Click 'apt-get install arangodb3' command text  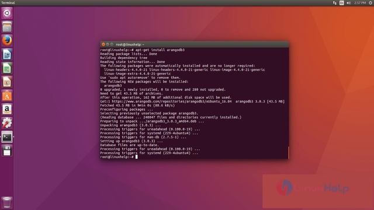tap(160, 50)
